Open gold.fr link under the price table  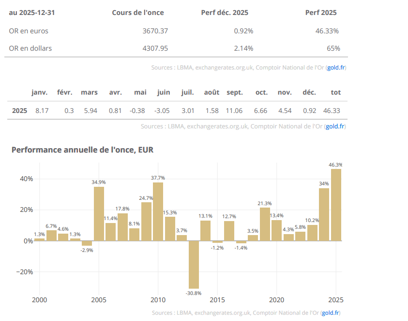[336, 68]
